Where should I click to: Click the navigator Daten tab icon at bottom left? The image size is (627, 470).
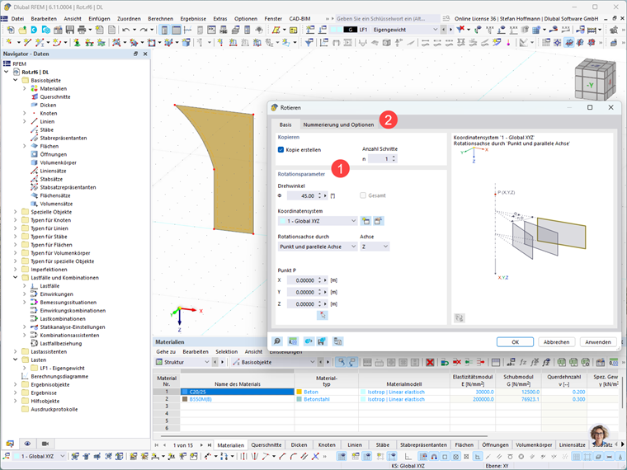tap(10, 444)
